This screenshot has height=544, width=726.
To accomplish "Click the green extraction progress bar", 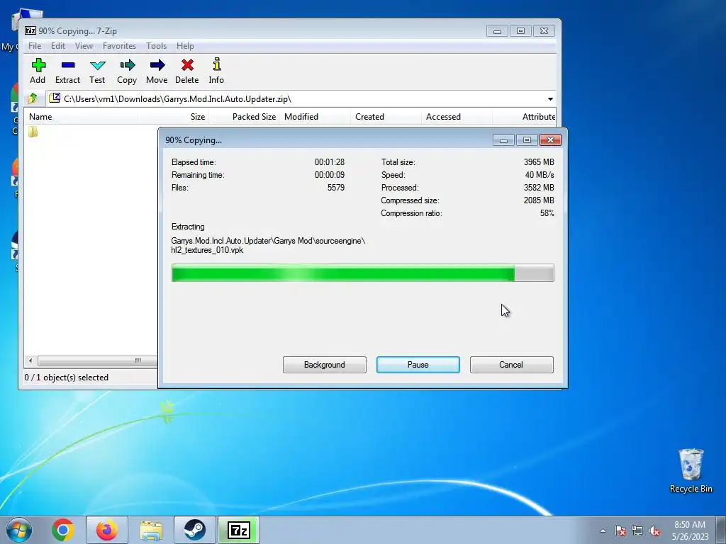I will pos(362,273).
